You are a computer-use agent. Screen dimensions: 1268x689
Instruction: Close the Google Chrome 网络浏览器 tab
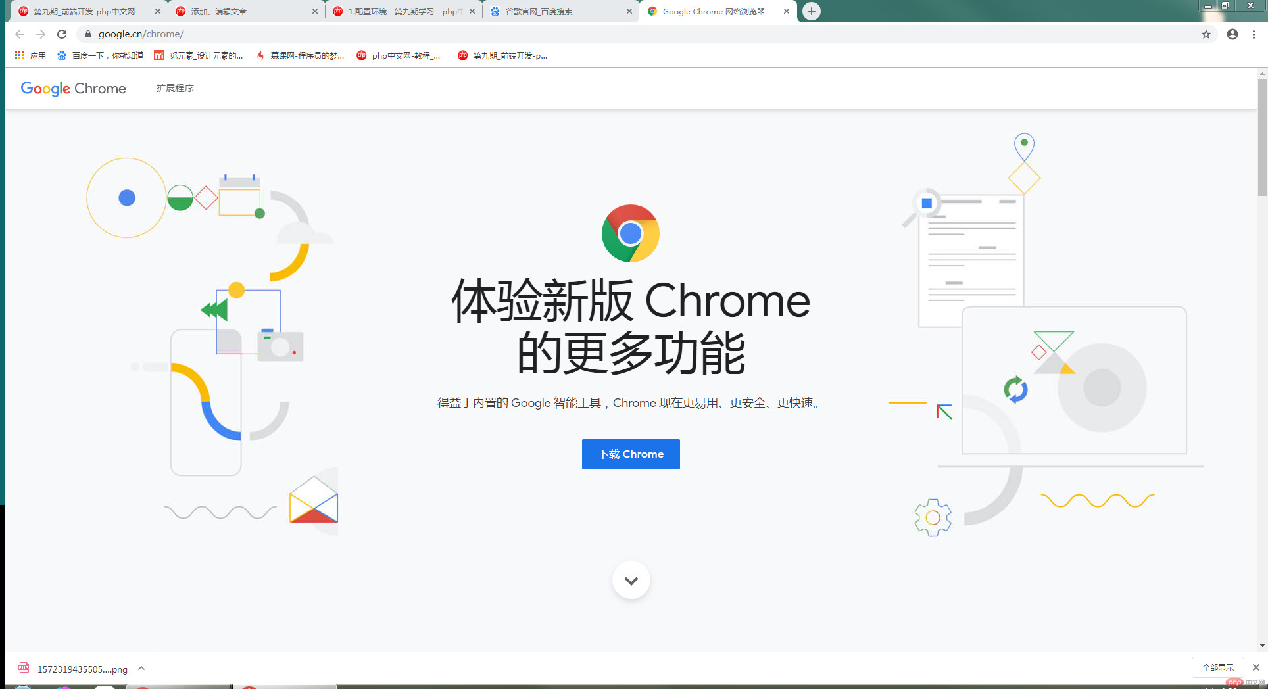point(787,11)
